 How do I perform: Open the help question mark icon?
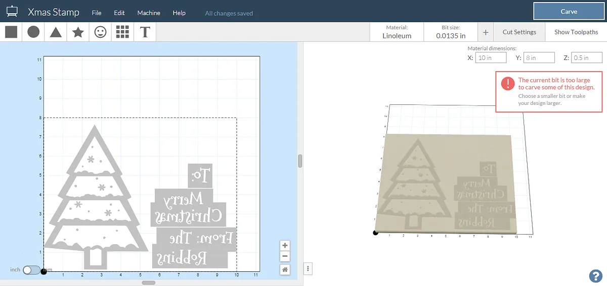coord(595,275)
